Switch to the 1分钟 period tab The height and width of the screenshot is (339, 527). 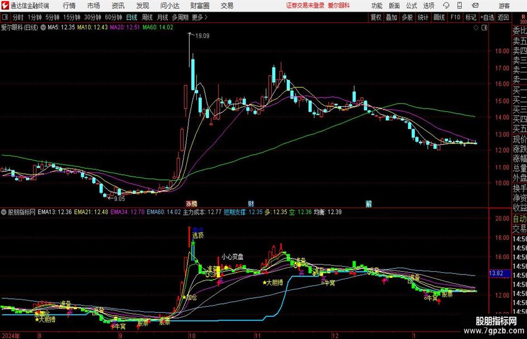pyautogui.click(x=35, y=17)
